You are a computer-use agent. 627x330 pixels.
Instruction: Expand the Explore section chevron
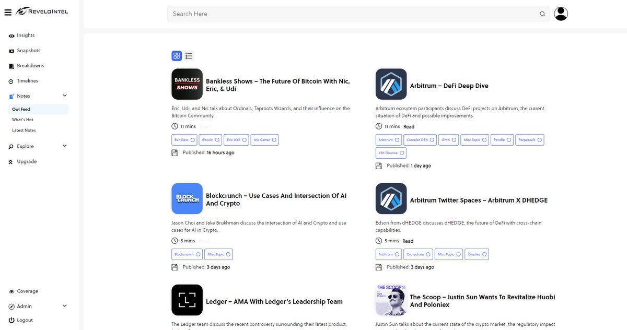(65, 146)
